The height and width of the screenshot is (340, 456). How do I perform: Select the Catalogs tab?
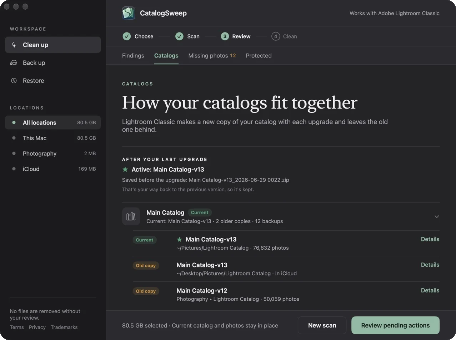tap(166, 56)
